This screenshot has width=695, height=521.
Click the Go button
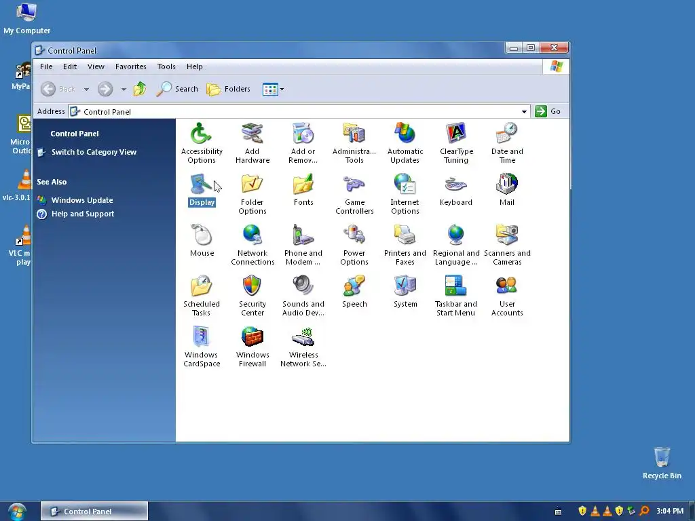[548, 111]
